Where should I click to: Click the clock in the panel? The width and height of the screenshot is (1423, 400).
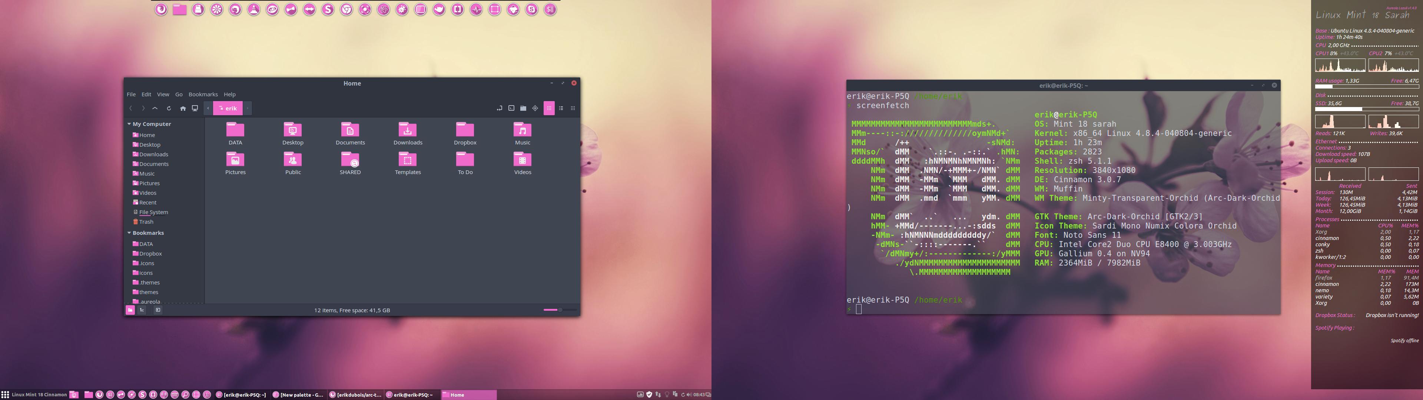point(699,394)
